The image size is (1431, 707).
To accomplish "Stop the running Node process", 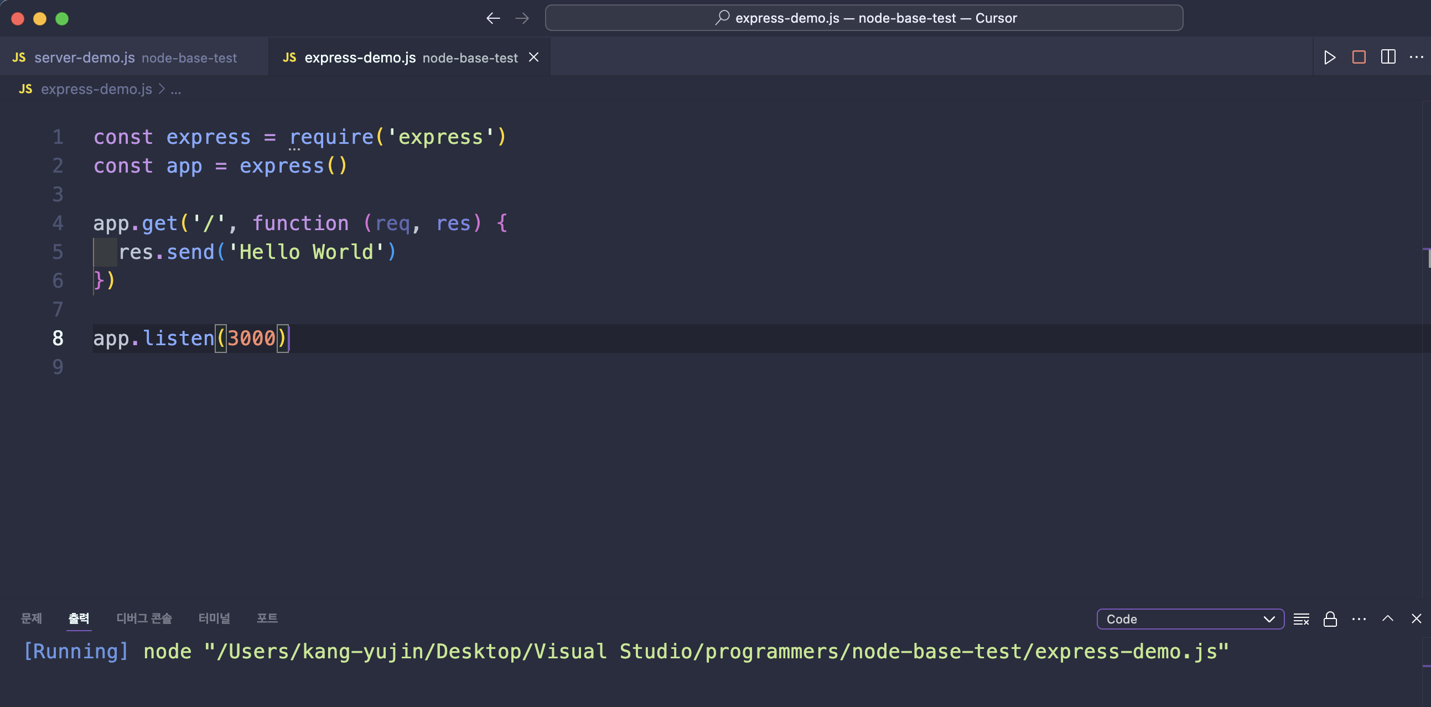I will (x=1359, y=57).
